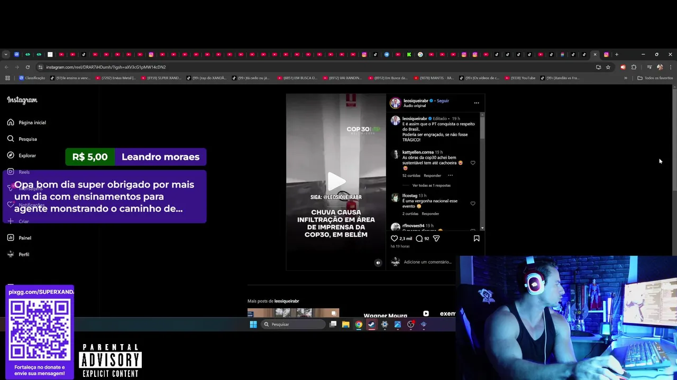
Task: Open the comments bubble showing 92
Action: 419,239
